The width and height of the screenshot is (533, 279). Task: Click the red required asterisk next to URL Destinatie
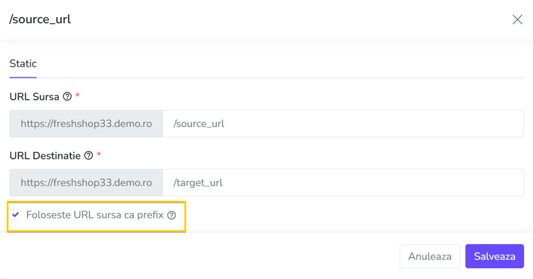[x=99, y=155]
